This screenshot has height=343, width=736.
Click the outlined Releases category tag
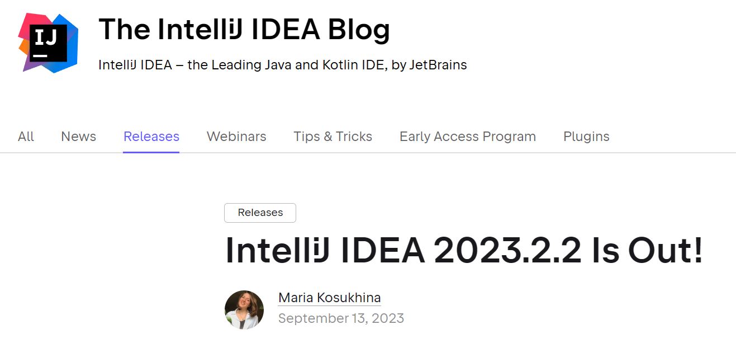[x=260, y=213]
